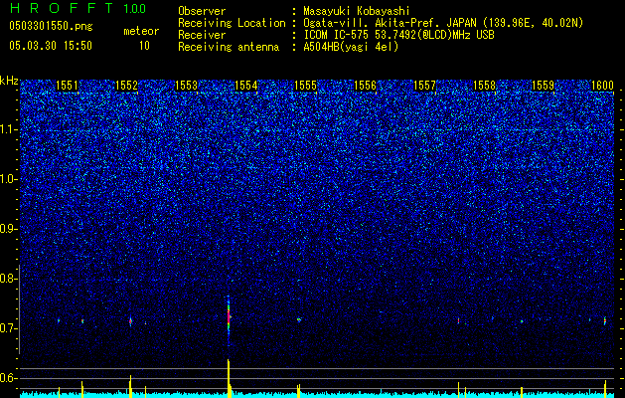
Task: Click the HROFFT program title
Action: point(63,8)
